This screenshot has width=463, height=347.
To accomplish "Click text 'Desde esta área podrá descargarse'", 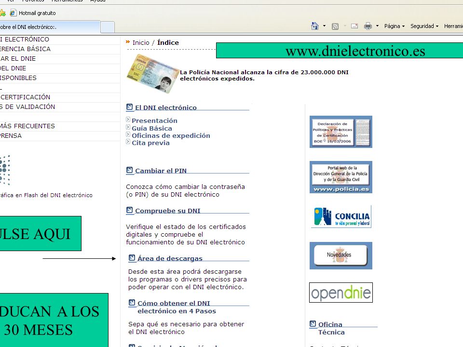I will pyautogui.click(x=185, y=271).
